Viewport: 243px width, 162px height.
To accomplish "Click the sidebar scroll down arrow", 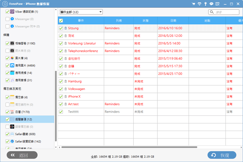I will pos(56,147).
